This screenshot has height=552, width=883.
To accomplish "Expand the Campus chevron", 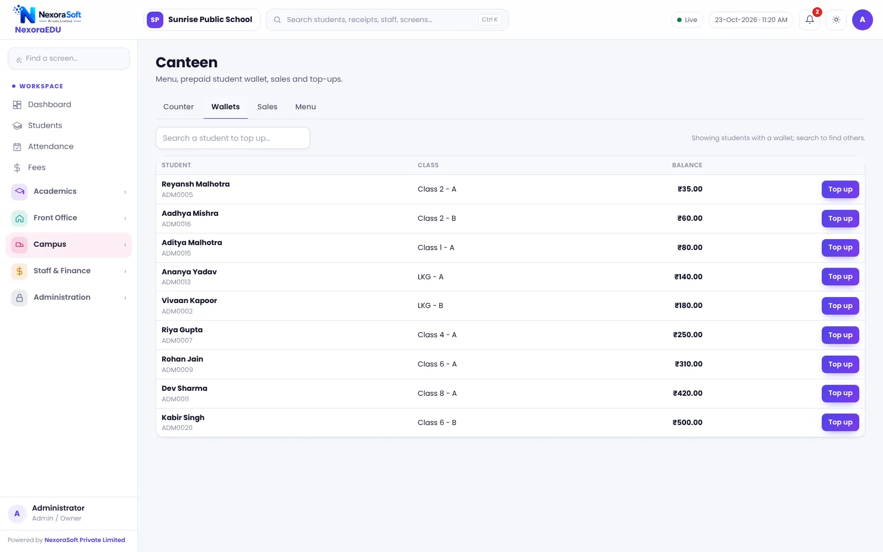I will click(x=125, y=245).
